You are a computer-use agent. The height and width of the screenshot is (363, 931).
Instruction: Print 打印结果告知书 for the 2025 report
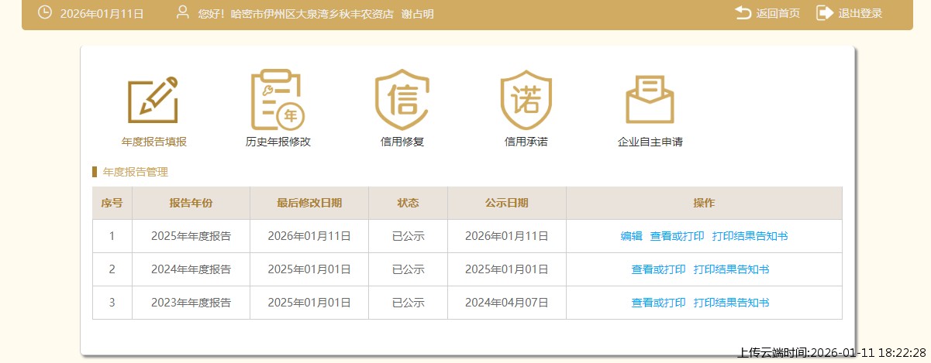click(750, 236)
